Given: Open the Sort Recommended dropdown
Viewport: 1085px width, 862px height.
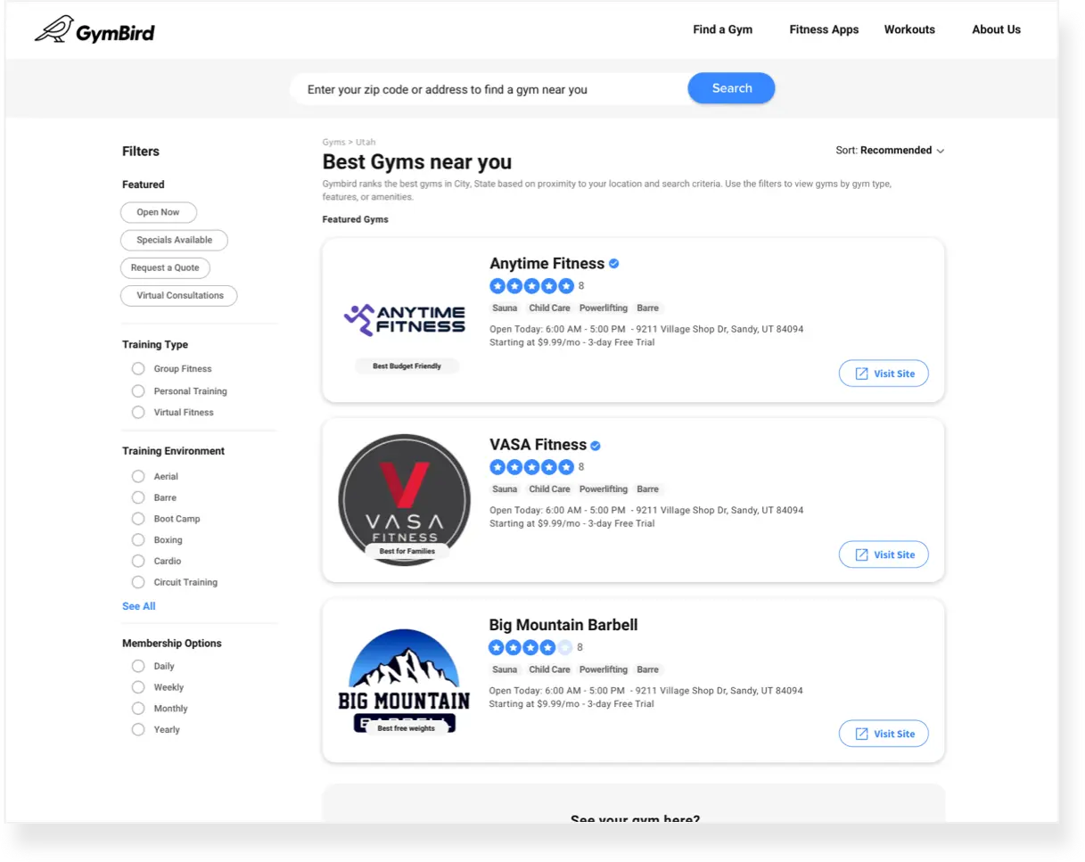Looking at the screenshot, I should point(890,151).
